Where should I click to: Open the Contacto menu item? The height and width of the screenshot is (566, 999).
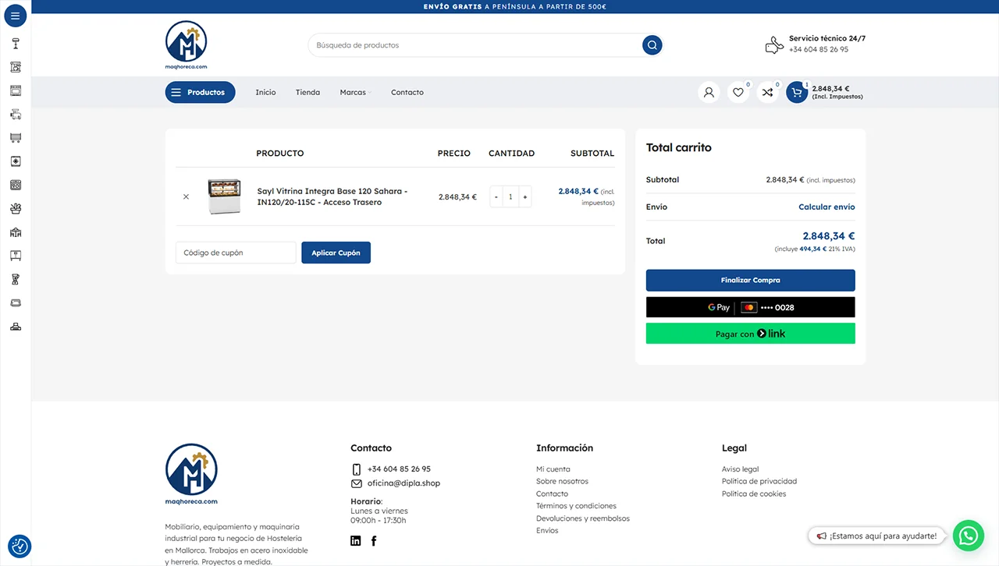pyautogui.click(x=407, y=93)
